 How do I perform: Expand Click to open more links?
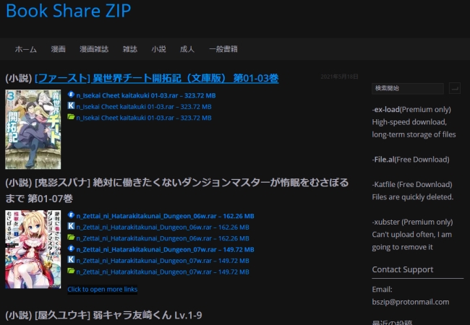click(103, 290)
